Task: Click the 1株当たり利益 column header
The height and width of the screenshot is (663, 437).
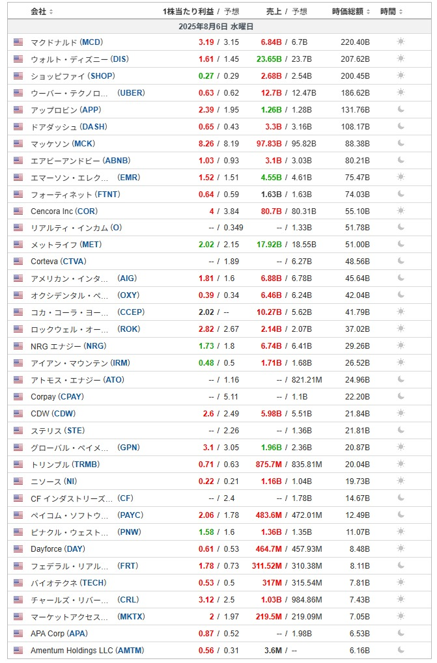Action: point(188,12)
